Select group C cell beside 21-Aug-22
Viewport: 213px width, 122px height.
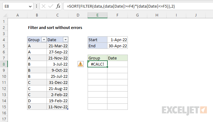click(x=37, y=88)
